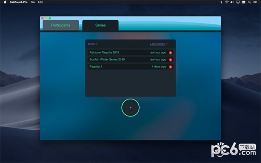Open the Bluetooth menu bar icon
This screenshot has height=163, width=261.
[221, 2]
